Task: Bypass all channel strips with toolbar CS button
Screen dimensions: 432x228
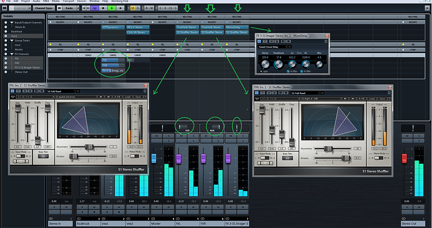Action: pos(170,8)
